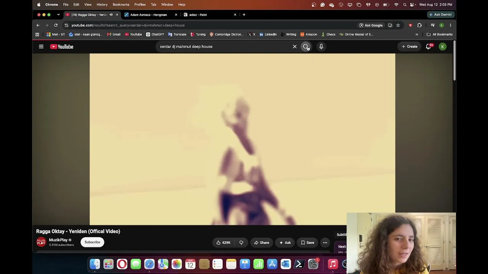Close the Ragga Oktay YouTube tab

117,15
